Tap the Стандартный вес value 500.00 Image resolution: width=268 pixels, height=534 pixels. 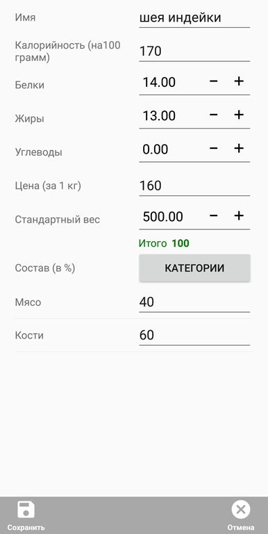[x=162, y=217]
